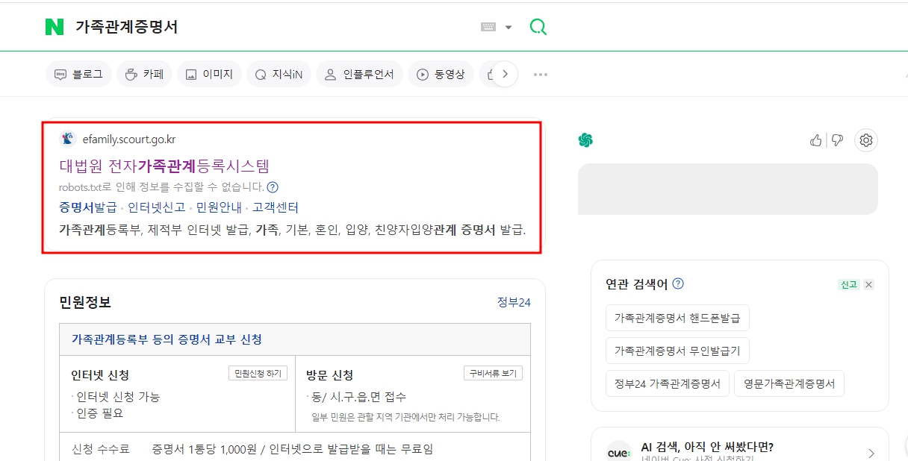Search 가족관계증명서 핸드폰발급 related keyword
The height and width of the screenshot is (461, 908).
(x=677, y=318)
